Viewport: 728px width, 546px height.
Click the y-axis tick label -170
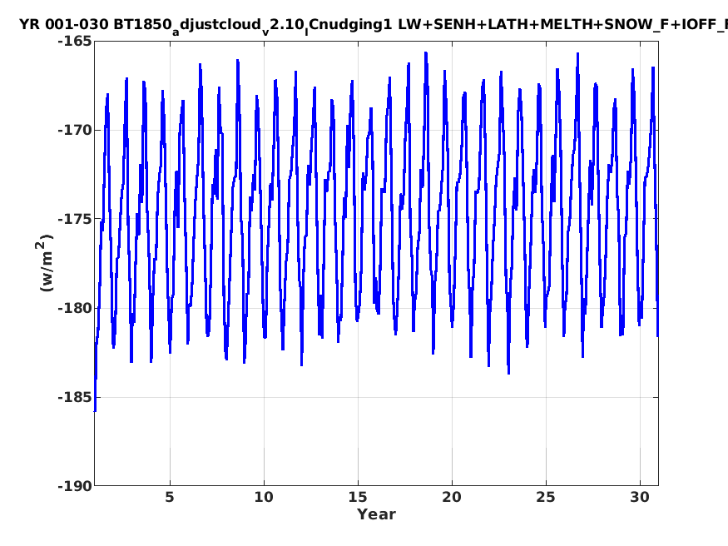75,130
